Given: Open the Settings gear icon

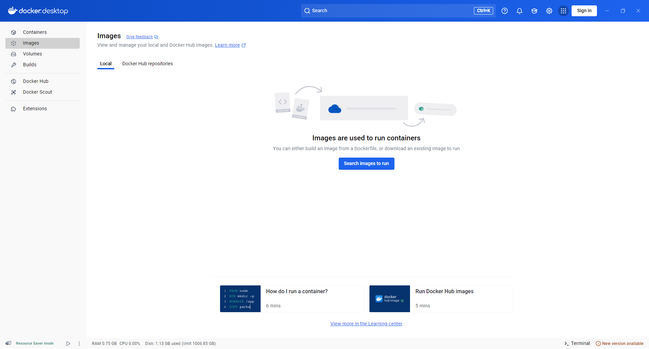Looking at the screenshot, I should [x=549, y=11].
